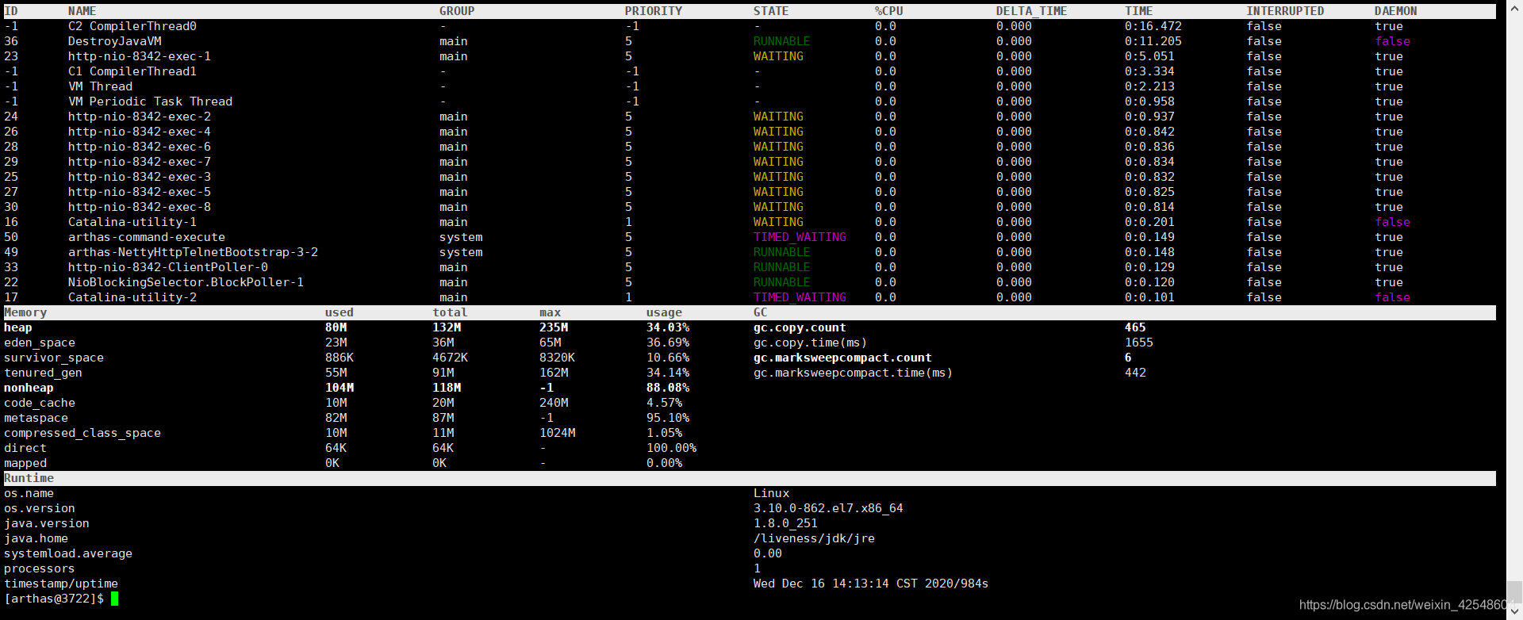Click the DAEMON column header
The width and height of the screenshot is (1523, 620).
click(1395, 11)
